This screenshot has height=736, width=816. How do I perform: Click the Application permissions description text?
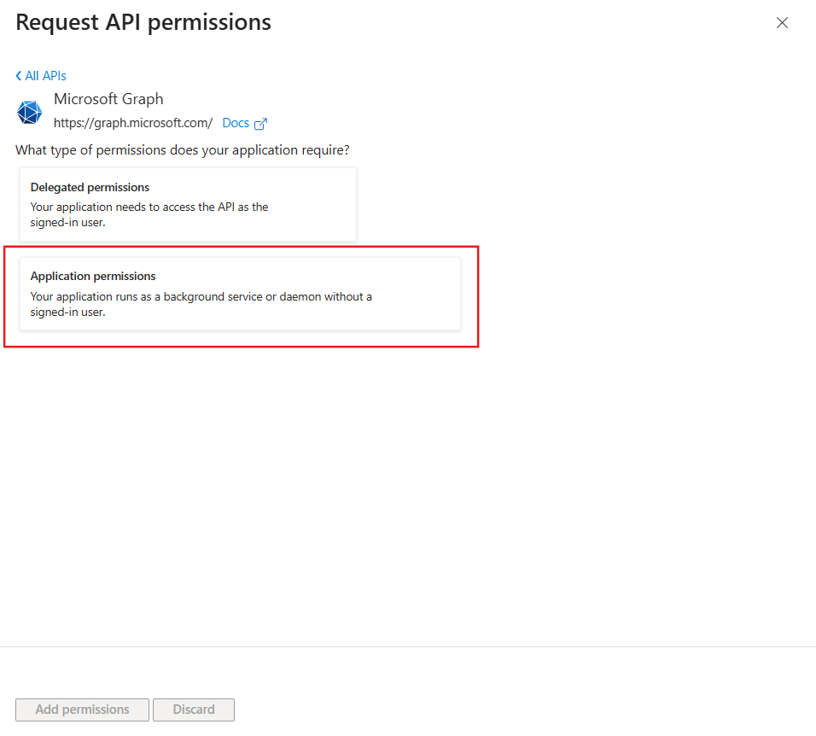(x=200, y=304)
